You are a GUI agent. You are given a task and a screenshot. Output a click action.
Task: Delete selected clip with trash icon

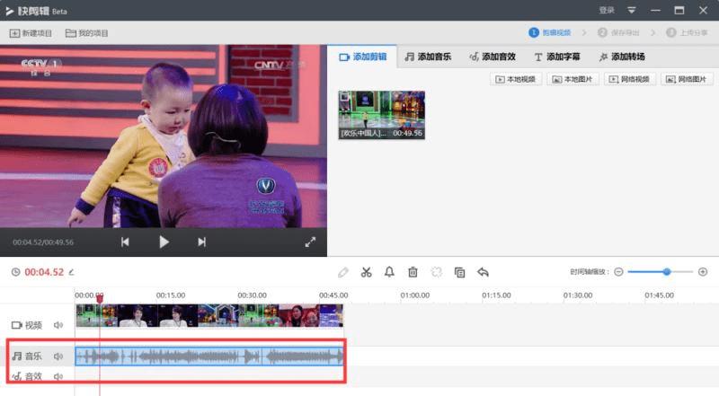pos(413,272)
